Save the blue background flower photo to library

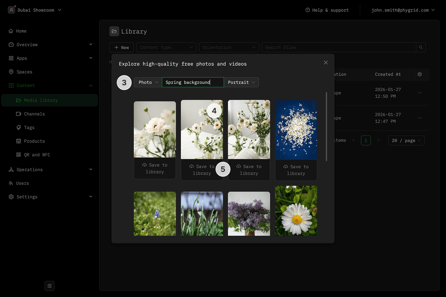[296, 170]
